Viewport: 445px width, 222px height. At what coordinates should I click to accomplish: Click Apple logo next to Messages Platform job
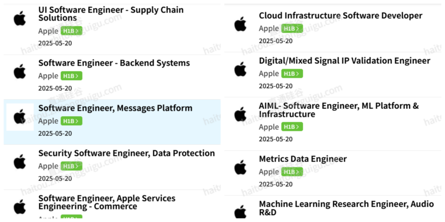20,117
